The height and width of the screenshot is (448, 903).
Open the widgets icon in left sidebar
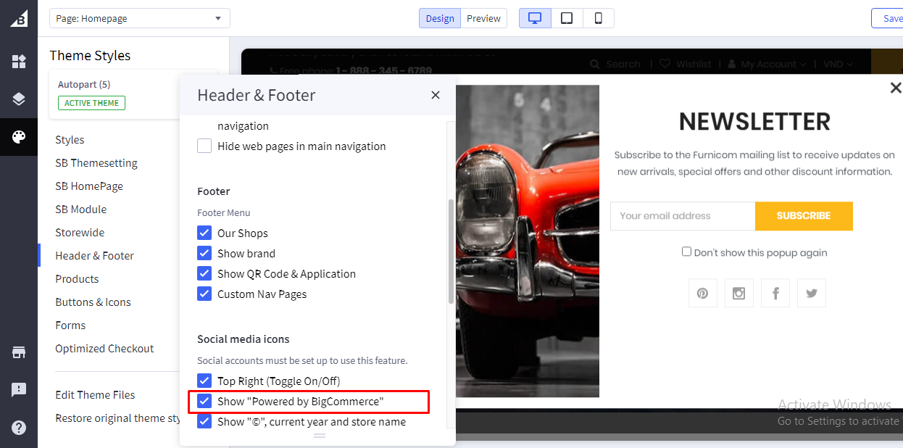pyautogui.click(x=19, y=62)
